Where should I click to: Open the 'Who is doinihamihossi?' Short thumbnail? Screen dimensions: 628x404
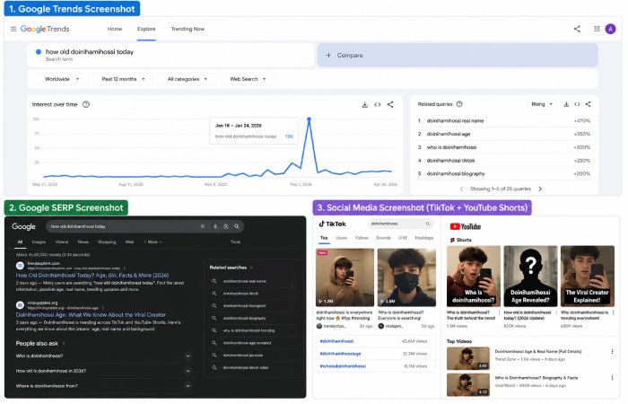coord(474,277)
